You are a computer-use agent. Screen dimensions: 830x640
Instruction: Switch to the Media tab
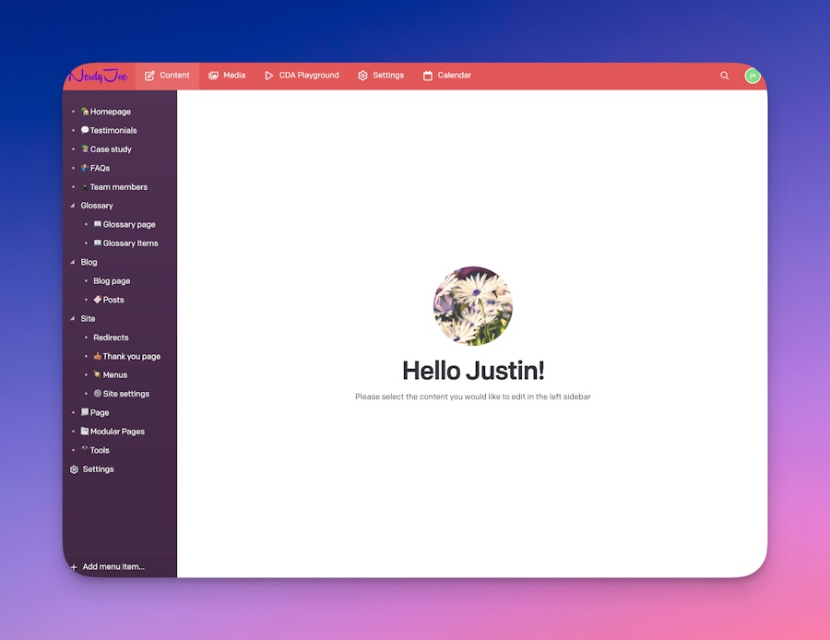coord(227,76)
